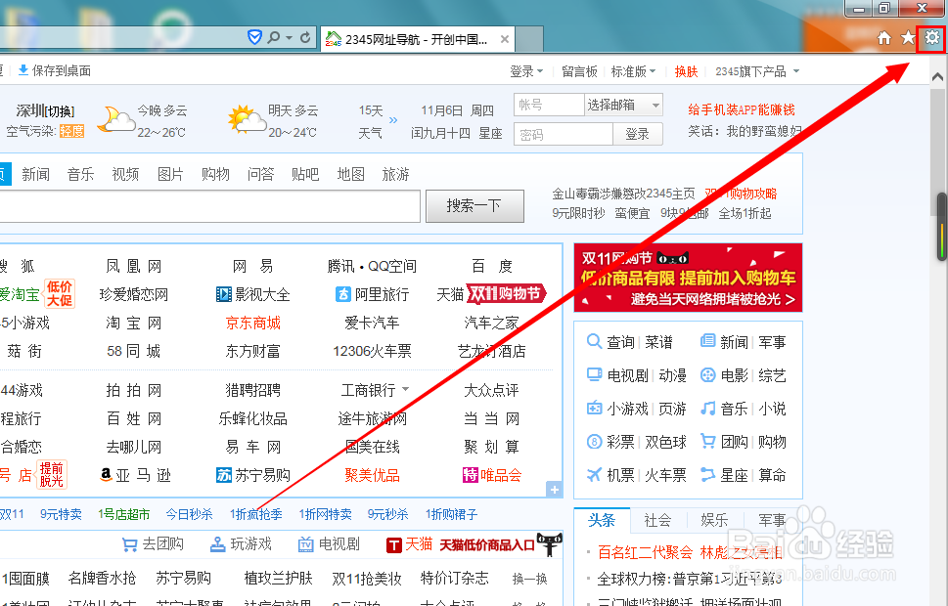Click the 阿里旅行 icon

343,294
